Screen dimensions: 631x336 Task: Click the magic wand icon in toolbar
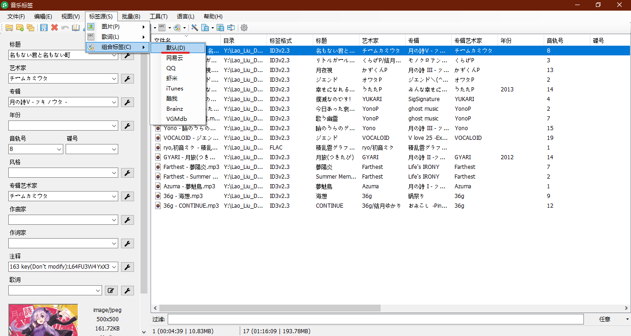pyautogui.click(x=194, y=28)
